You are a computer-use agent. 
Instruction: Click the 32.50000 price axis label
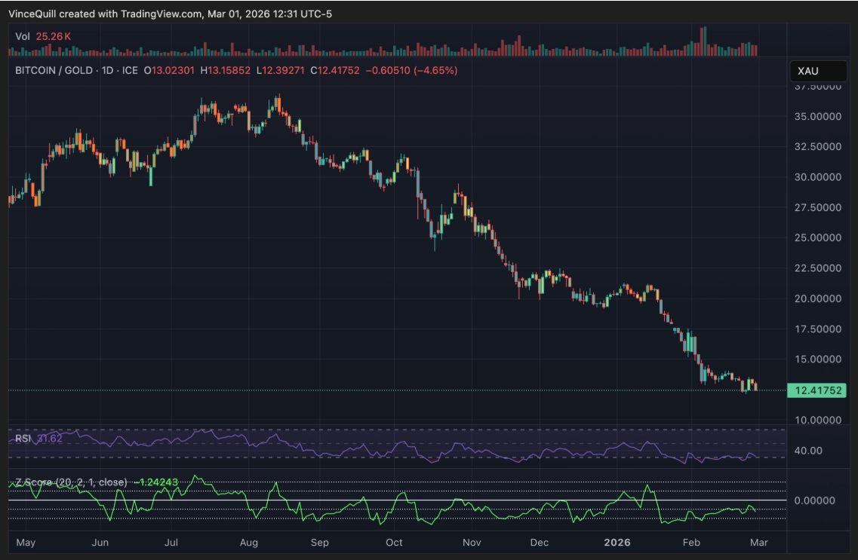point(817,146)
